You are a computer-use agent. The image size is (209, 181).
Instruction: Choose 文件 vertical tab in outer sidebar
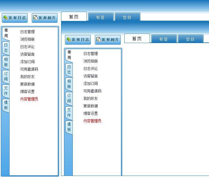click(x=6, y=91)
